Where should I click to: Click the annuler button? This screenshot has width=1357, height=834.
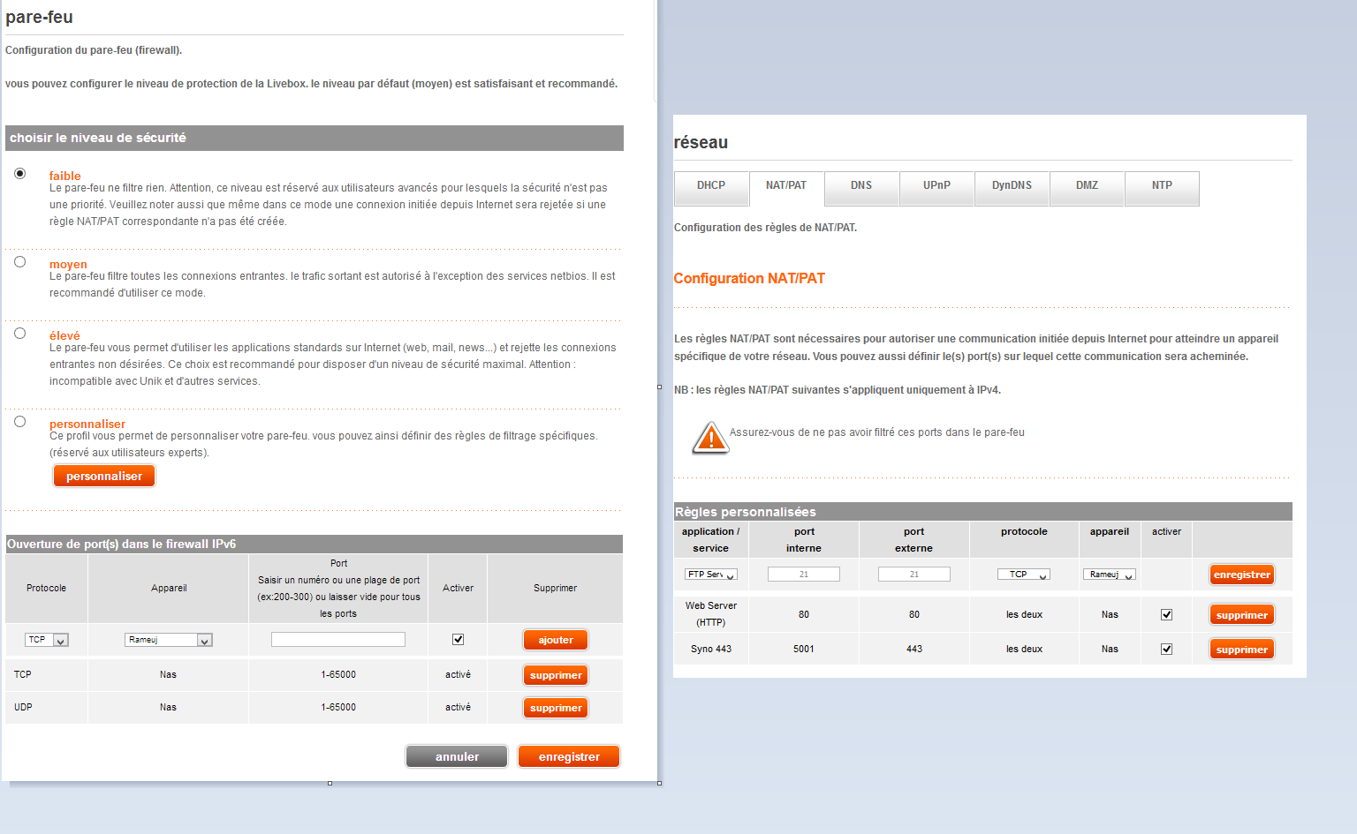coord(457,756)
